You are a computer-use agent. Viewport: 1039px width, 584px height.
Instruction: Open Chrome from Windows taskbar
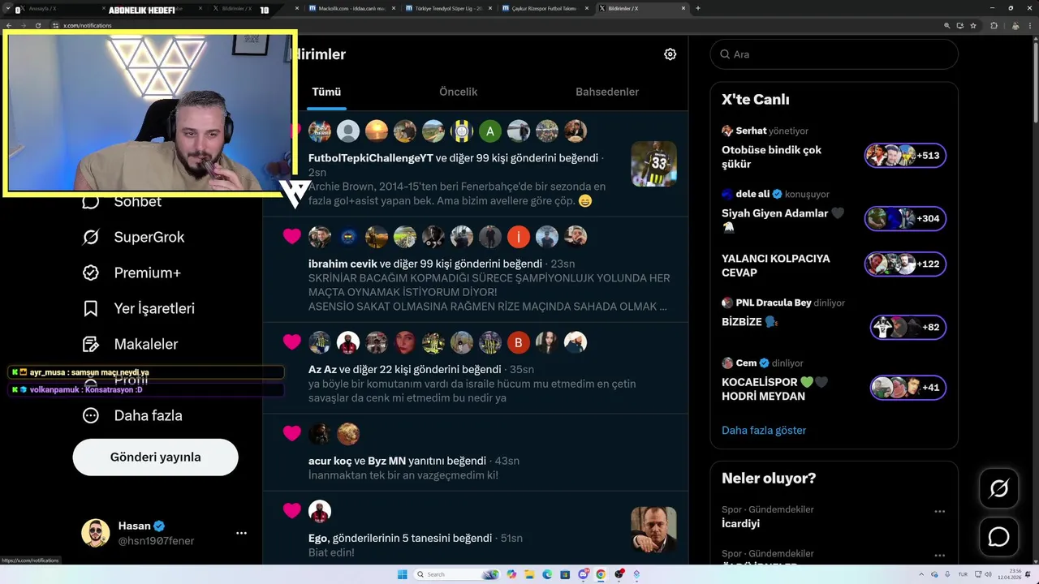(601, 574)
